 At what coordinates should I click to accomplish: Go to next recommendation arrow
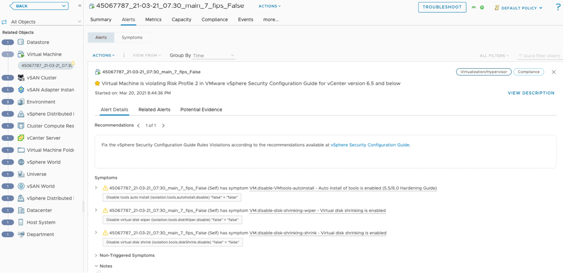[x=163, y=125]
